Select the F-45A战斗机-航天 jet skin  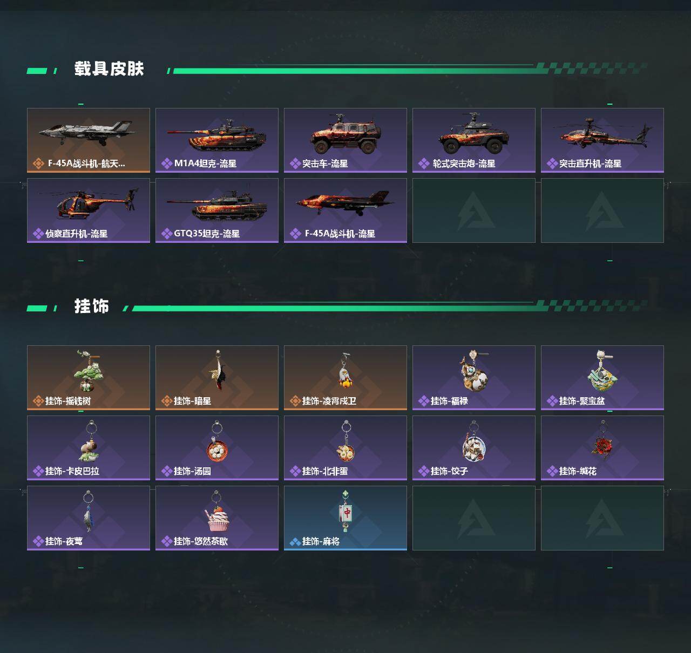click(x=89, y=140)
